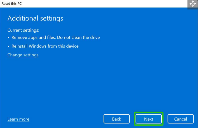Image resolution: width=198 pixels, height=128 pixels.
Task: Go back with the Back button
Action: pyautogui.click(x=117, y=119)
